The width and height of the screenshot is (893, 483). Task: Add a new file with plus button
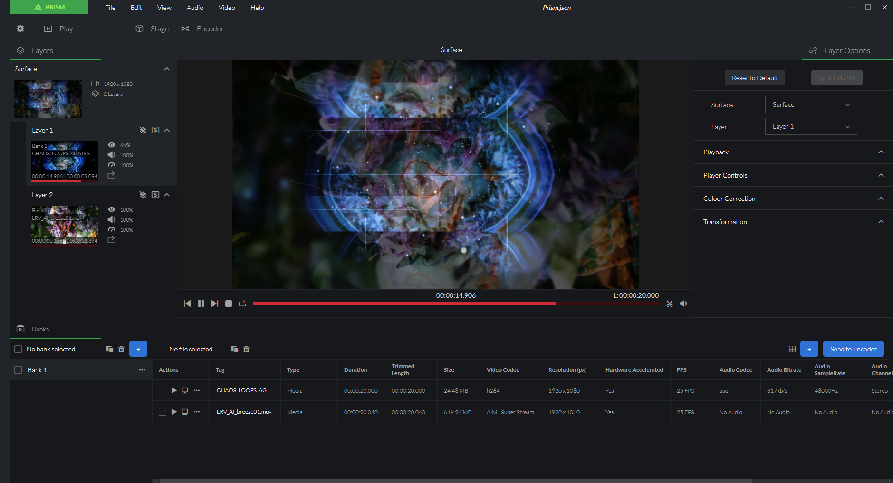tap(809, 349)
